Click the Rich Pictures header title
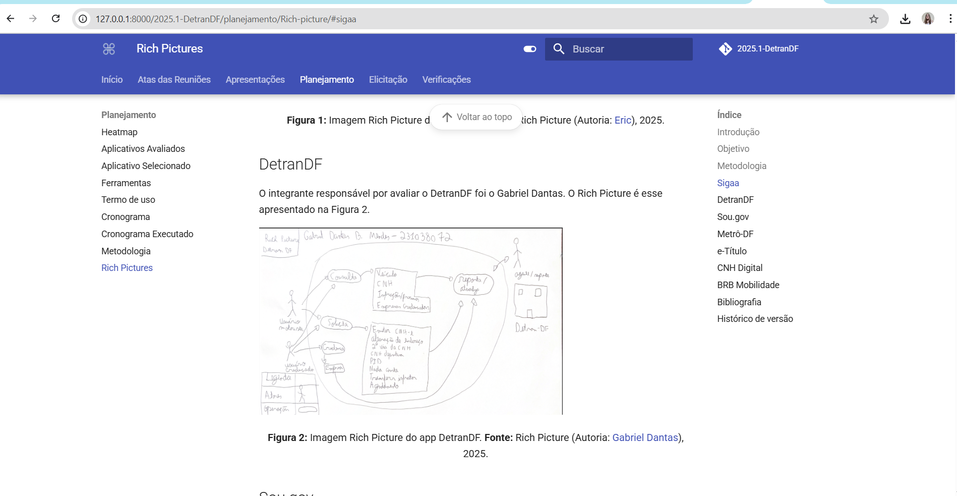957x496 pixels. tap(169, 49)
